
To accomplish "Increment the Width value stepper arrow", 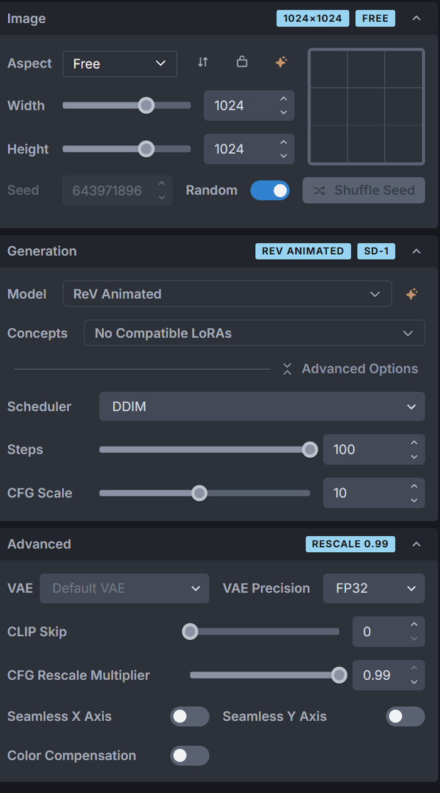I will 283,99.
